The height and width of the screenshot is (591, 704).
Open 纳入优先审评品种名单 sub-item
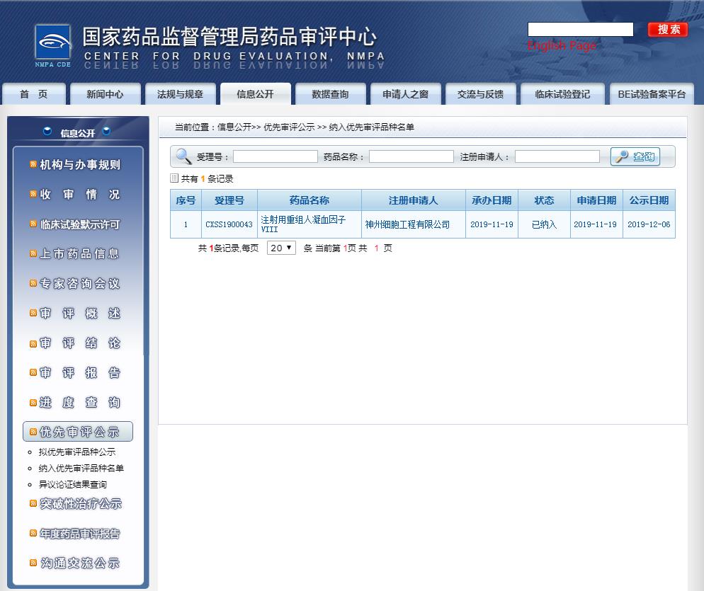[x=81, y=468]
